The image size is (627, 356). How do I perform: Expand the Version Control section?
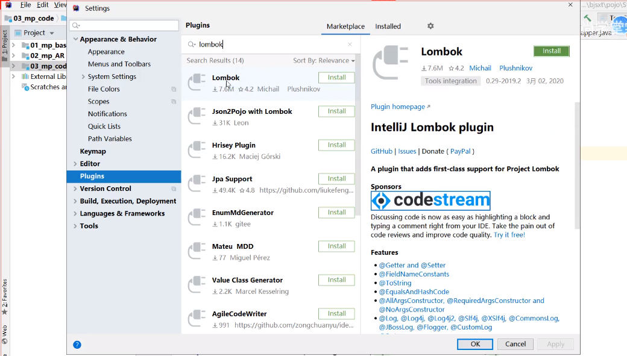click(75, 189)
